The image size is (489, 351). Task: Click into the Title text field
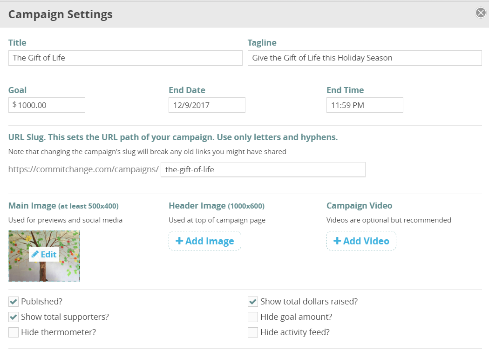125,58
